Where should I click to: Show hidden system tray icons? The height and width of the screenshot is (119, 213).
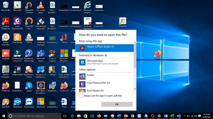184,116
